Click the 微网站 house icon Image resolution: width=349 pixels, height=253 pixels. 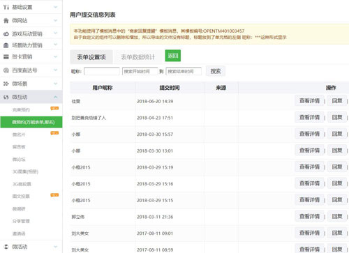(6, 21)
